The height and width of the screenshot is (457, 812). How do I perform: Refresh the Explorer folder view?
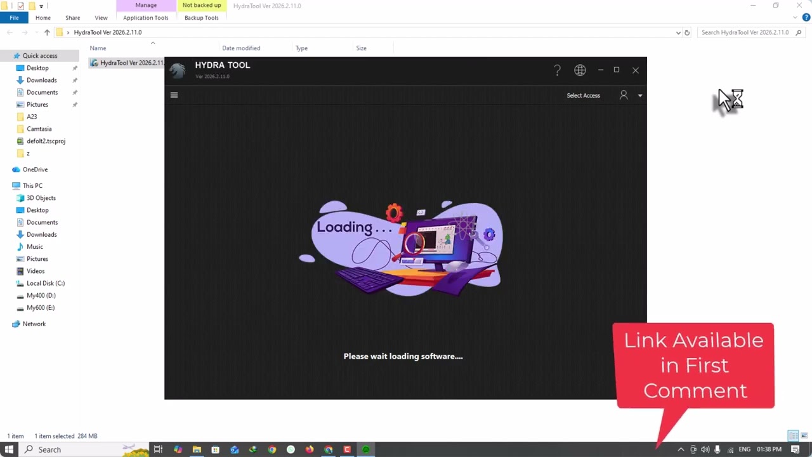687,32
